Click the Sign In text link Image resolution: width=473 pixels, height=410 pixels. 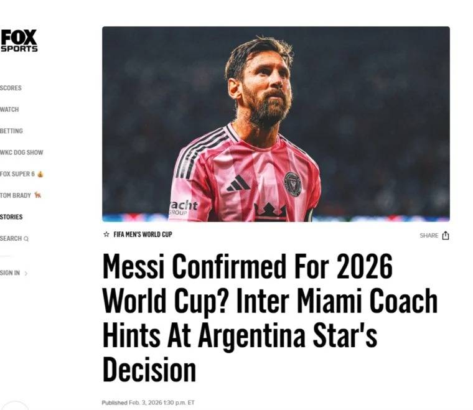click(10, 273)
